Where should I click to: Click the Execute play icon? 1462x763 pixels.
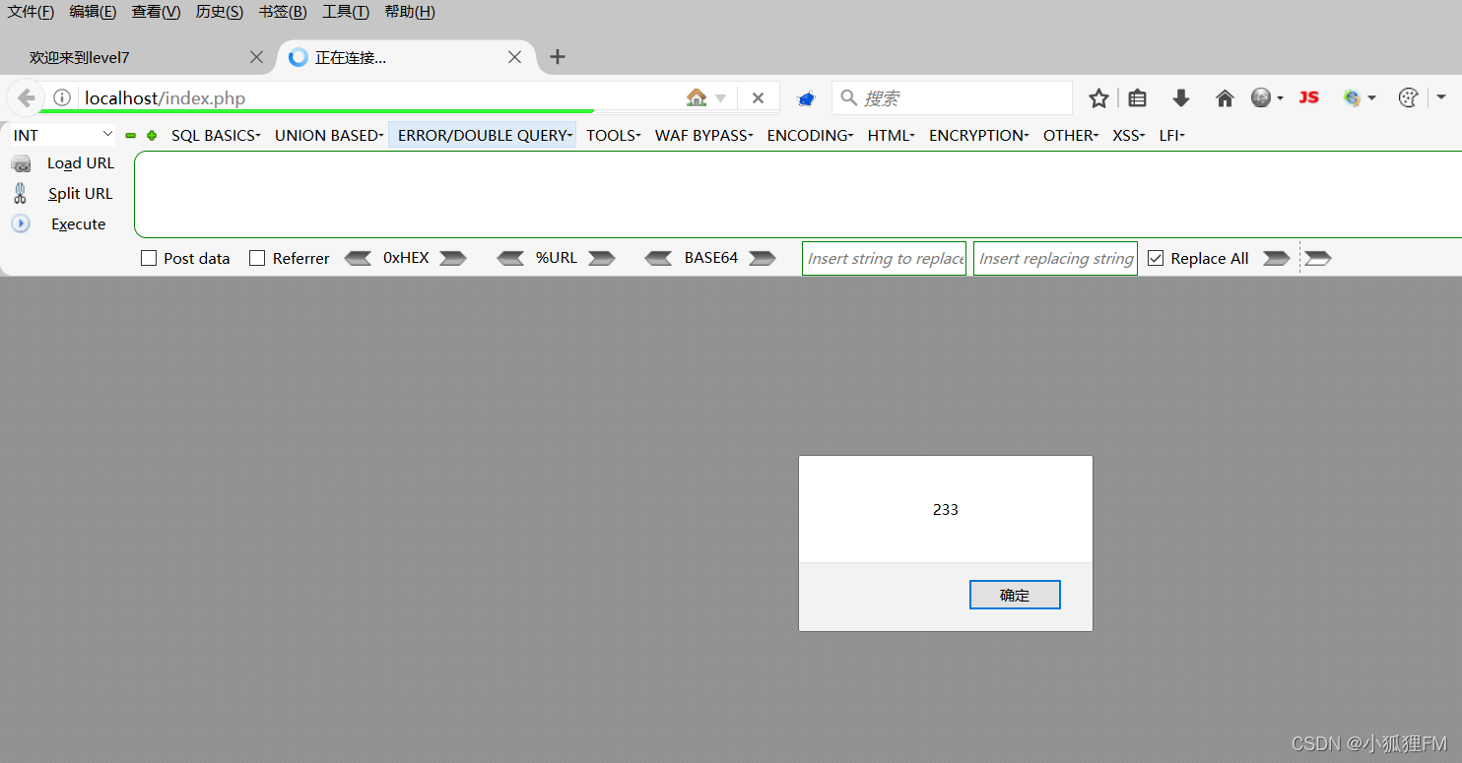pyautogui.click(x=21, y=223)
